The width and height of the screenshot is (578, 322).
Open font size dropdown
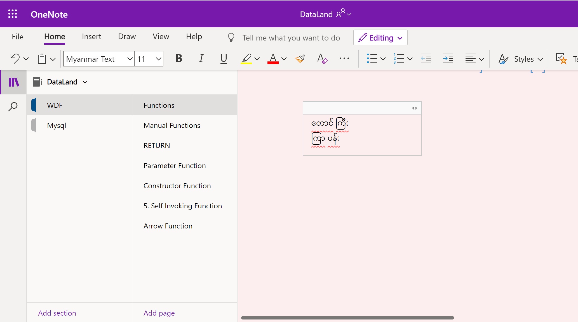tap(158, 59)
